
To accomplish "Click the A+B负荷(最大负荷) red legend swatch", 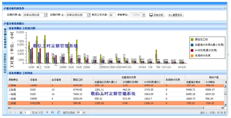I will click(192, 50).
